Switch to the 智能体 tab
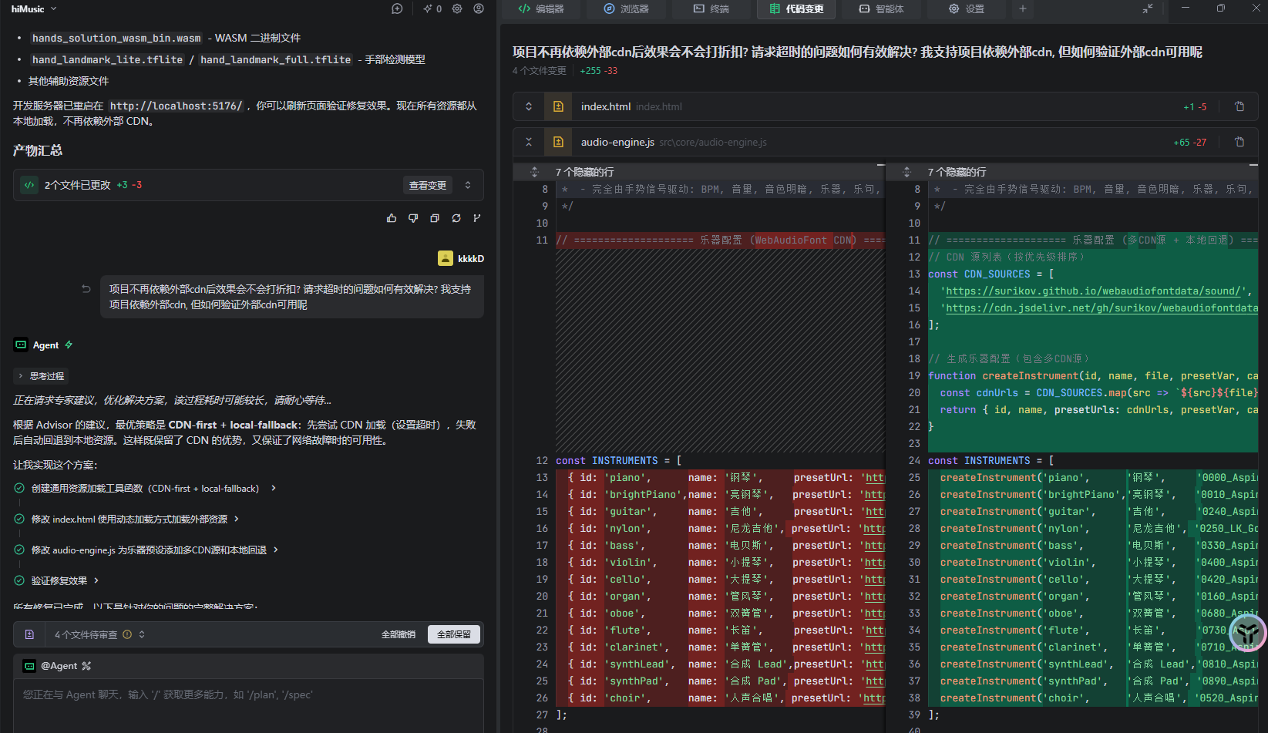 [881, 8]
